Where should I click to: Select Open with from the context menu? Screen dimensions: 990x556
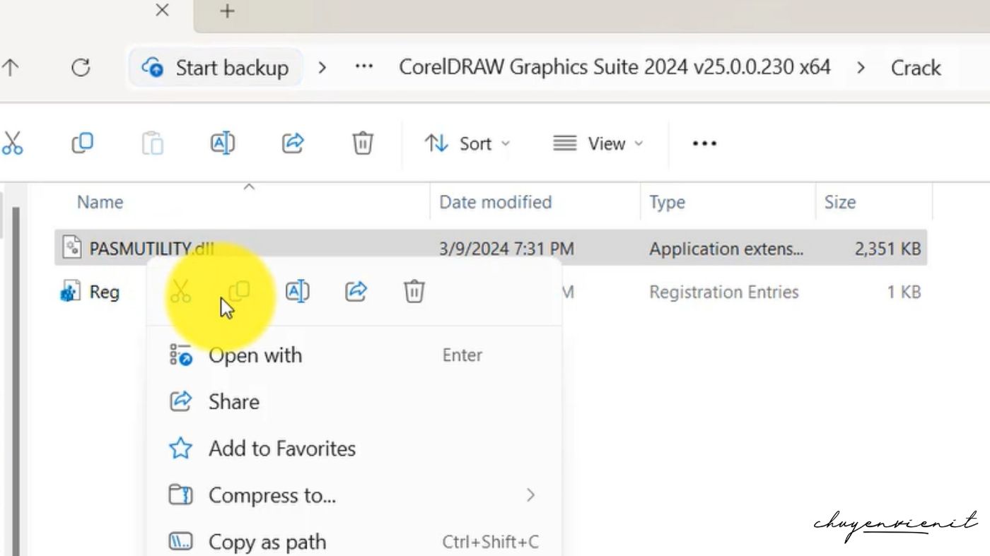coord(255,355)
